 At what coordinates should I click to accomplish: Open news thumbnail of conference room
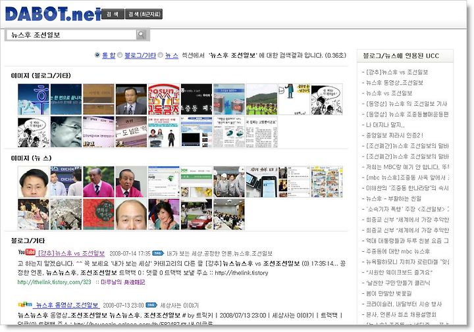point(229,214)
